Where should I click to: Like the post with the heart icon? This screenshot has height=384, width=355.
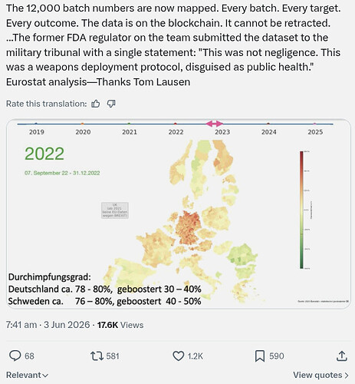(x=179, y=356)
